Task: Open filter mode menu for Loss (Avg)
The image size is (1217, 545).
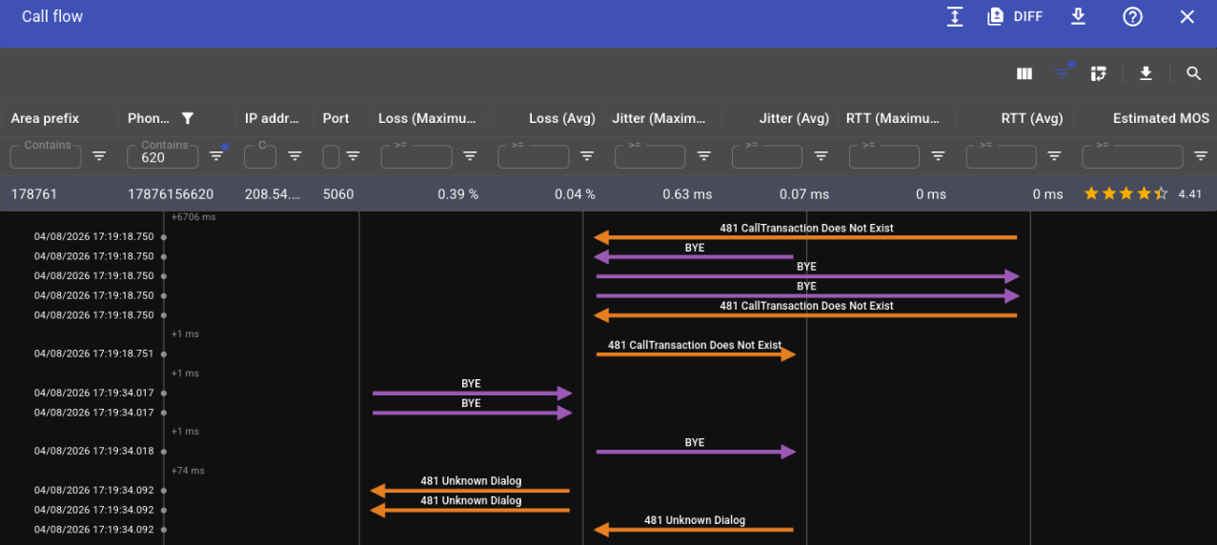Action: click(x=587, y=156)
